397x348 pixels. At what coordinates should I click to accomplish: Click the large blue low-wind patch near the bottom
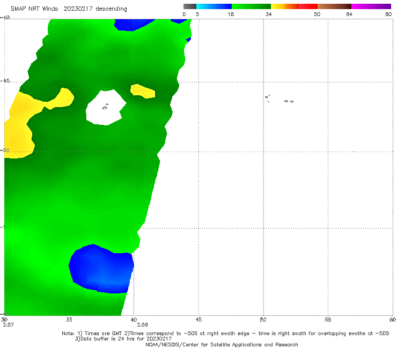pos(101,269)
